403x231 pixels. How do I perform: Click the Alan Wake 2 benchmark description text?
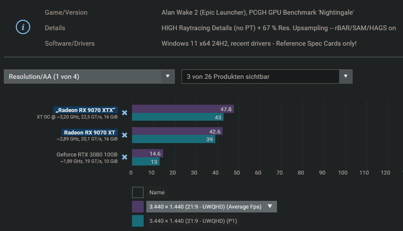[258, 12]
